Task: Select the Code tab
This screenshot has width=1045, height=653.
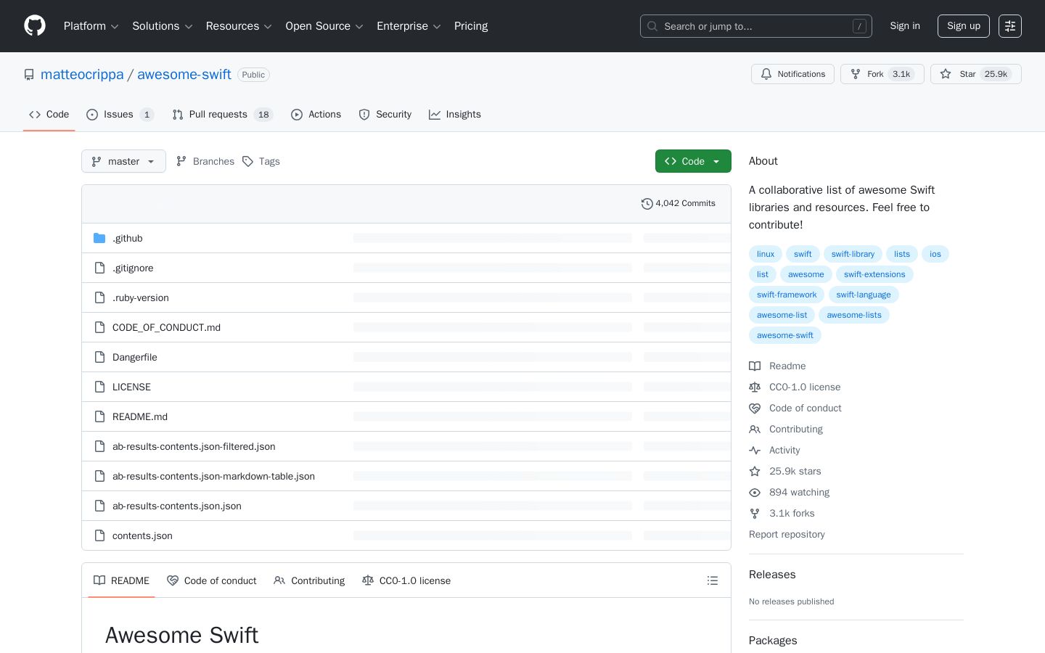Action: (x=49, y=115)
